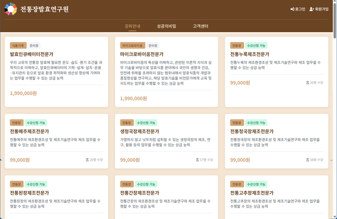Click 전통장 tag on 전통메주제조전문가 card
Screen dimensions: 337x219
pyautogui.click(x=16, y=123)
